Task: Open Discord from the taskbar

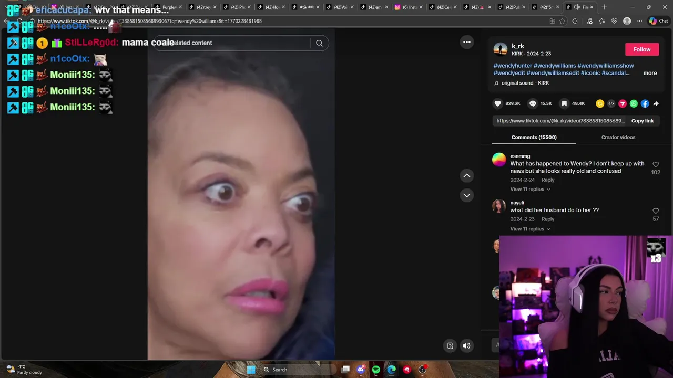Action: coord(361,370)
